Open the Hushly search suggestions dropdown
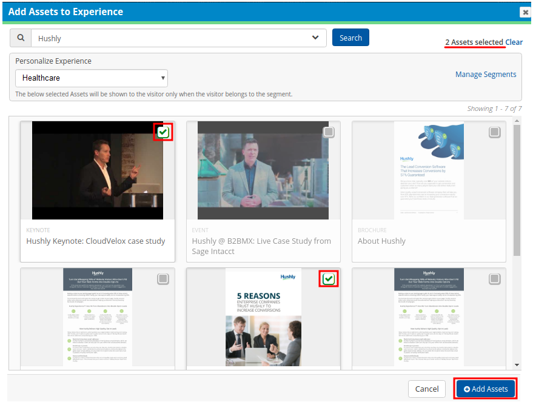The image size is (533, 402). pyautogui.click(x=315, y=38)
